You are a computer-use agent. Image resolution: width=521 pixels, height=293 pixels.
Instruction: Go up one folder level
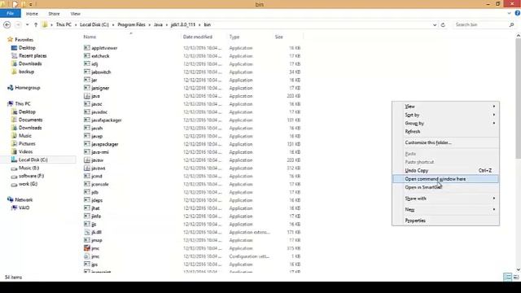click(x=36, y=24)
